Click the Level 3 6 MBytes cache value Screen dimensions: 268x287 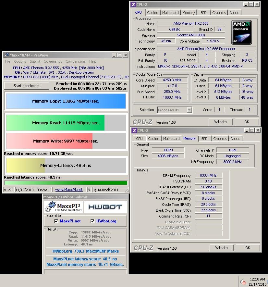tap(223, 97)
